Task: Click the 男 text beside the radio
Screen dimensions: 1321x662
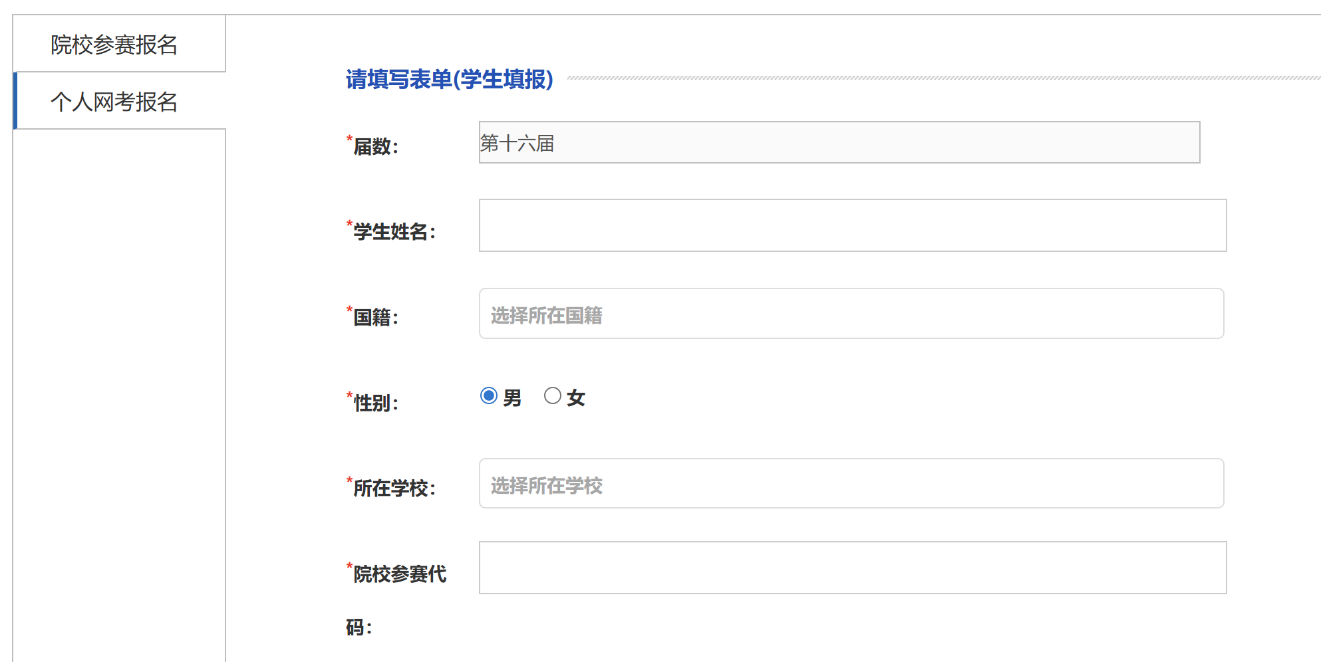Action: point(512,398)
